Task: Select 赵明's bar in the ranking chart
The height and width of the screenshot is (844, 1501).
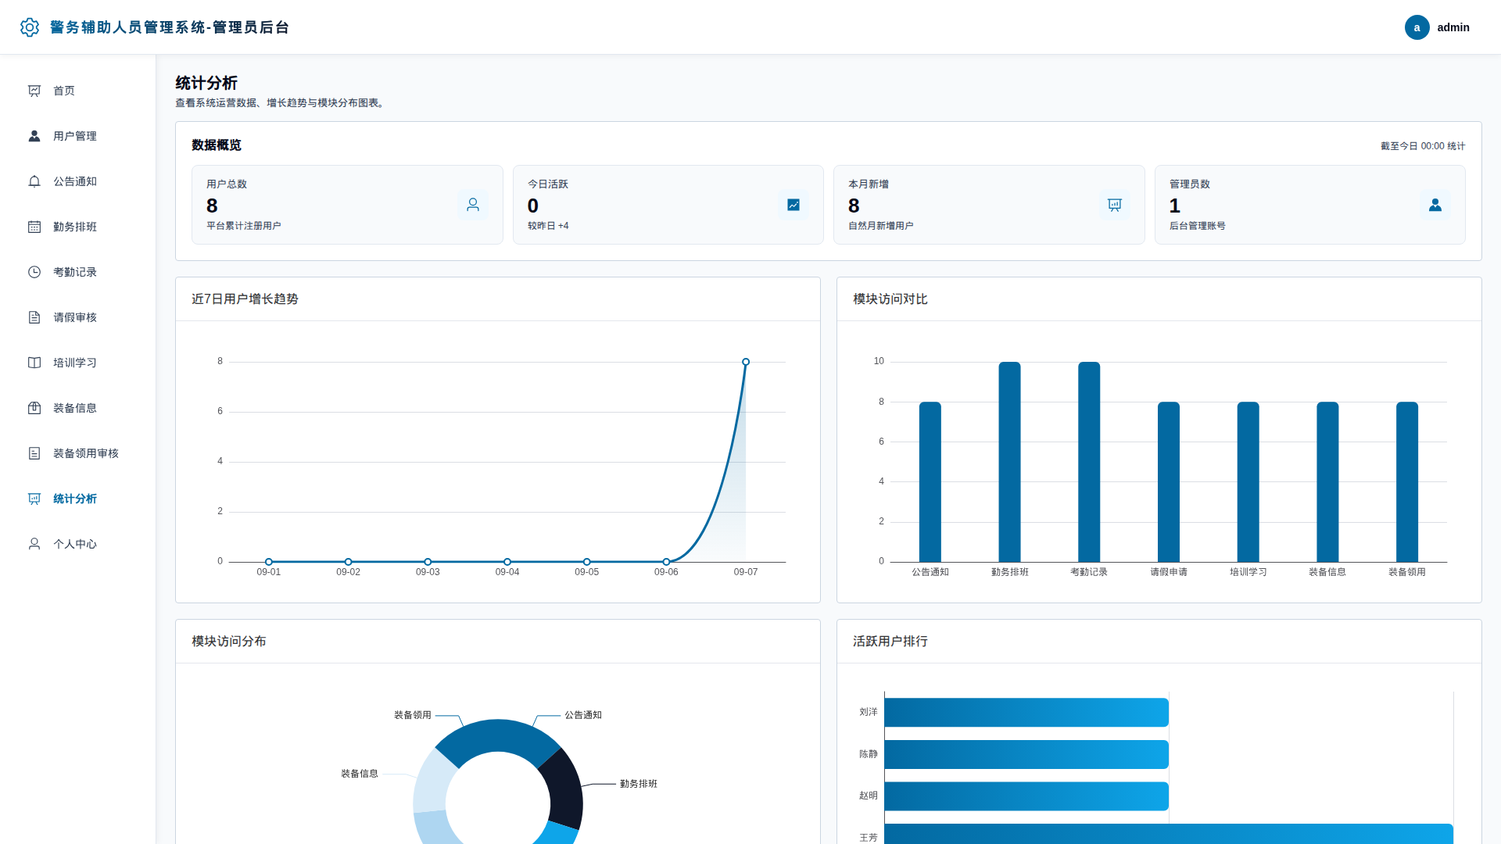Action: click(x=1026, y=796)
